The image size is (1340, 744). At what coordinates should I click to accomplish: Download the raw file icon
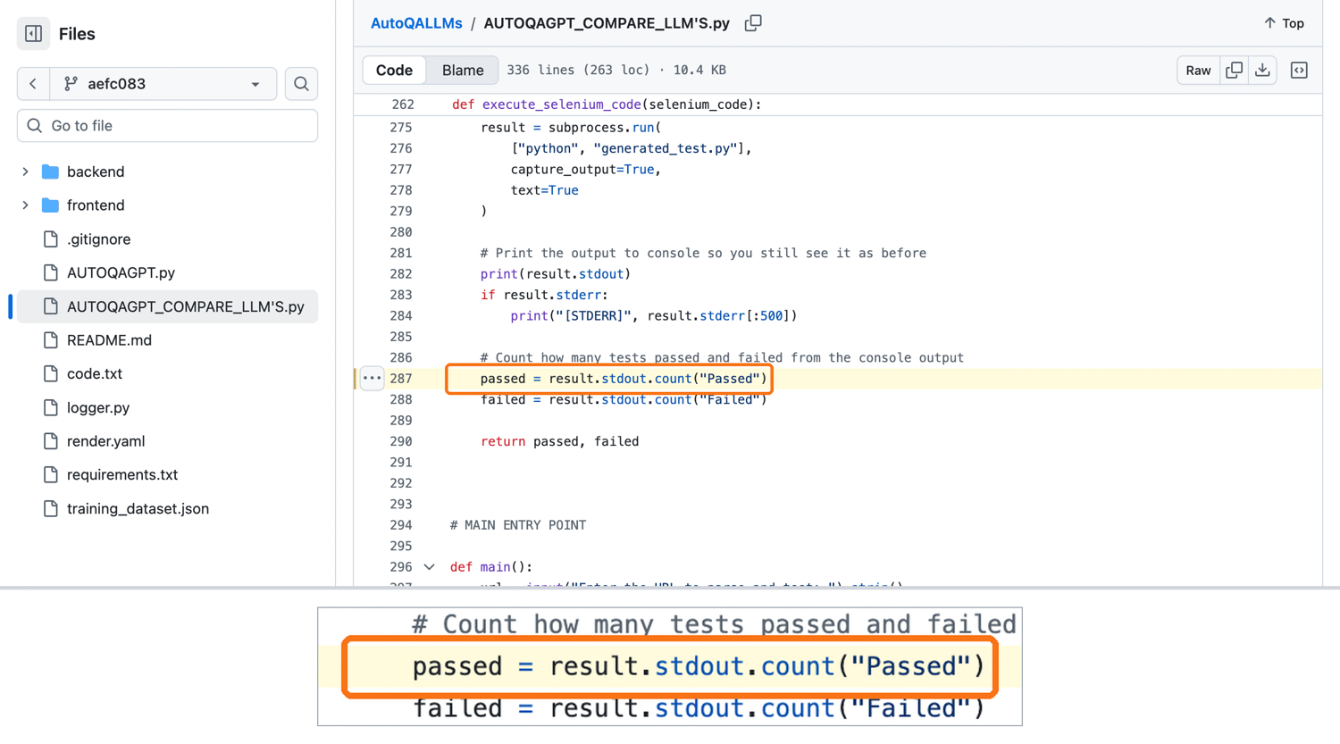pos(1262,70)
